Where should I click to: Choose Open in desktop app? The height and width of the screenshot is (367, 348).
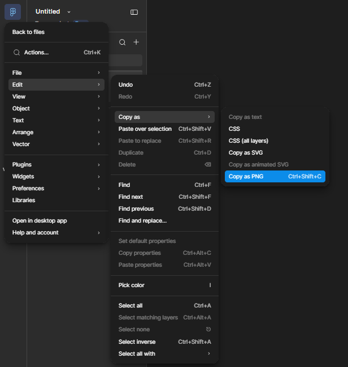pos(56,221)
